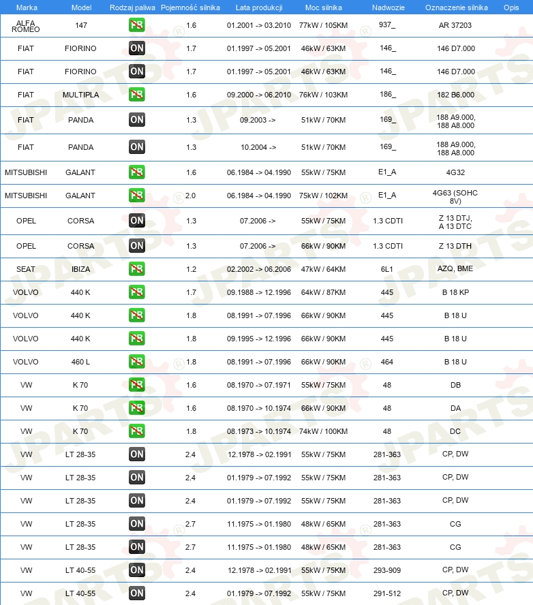The image size is (533, 605).
Task: Click engine code Z 13 DTJ, A 13 DTC
Action: point(455,222)
